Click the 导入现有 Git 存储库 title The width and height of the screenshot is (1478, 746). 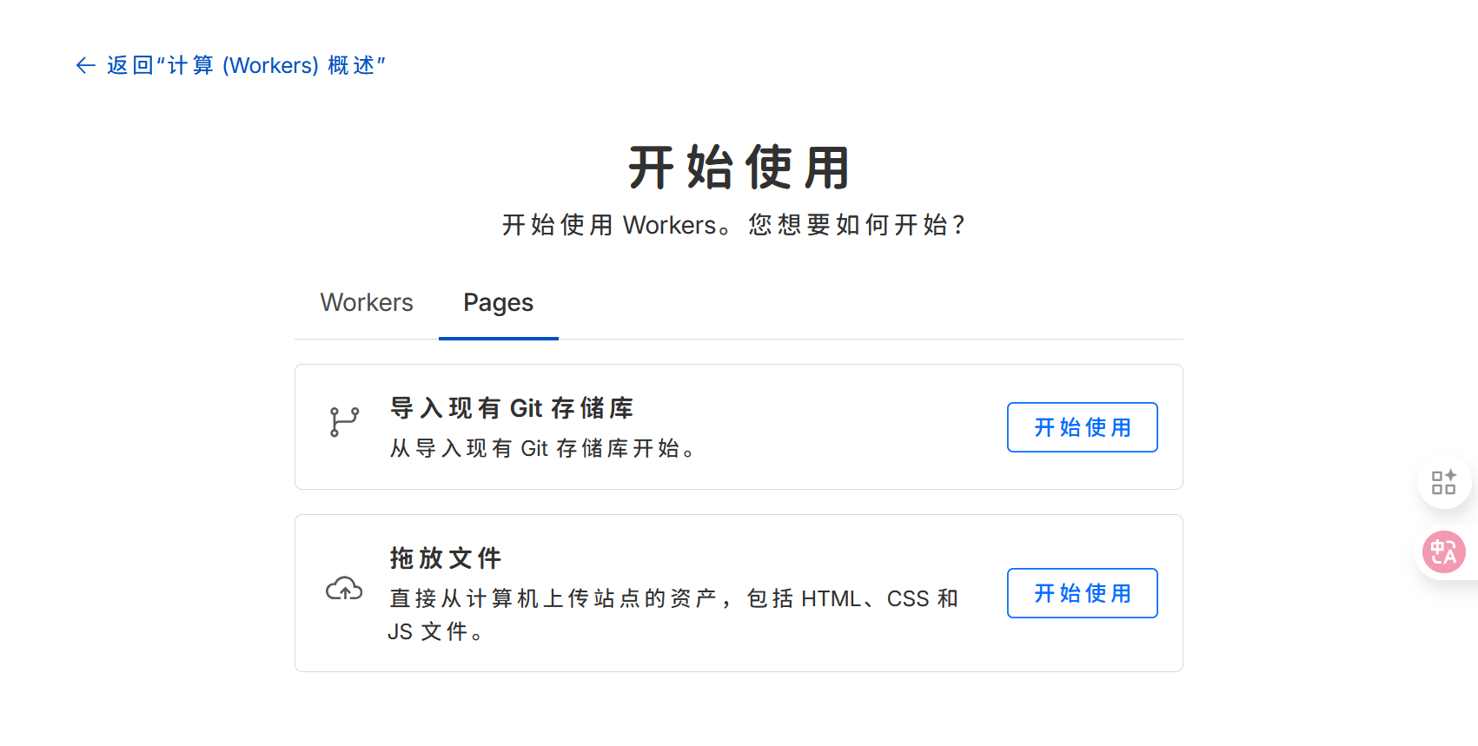(x=512, y=408)
